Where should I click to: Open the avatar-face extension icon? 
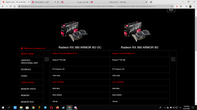click(x=181, y=6)
